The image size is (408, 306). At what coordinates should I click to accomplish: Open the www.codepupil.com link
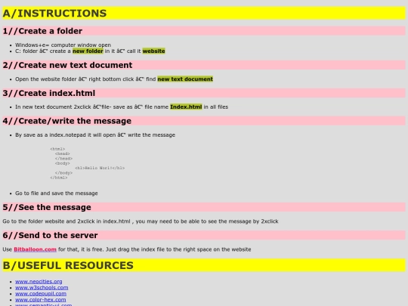coord(41,293)
